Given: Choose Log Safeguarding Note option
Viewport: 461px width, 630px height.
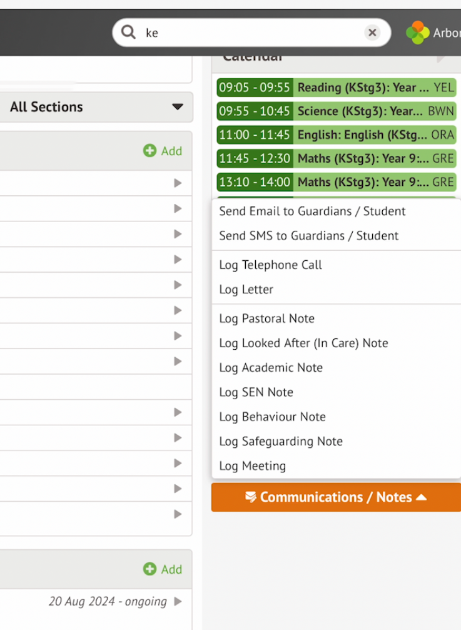Looking at the screenshot, I should click(281, 441).
